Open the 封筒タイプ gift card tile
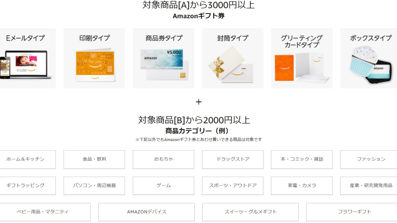This screenshot has width=397, height=223. [x=233, y=58]
